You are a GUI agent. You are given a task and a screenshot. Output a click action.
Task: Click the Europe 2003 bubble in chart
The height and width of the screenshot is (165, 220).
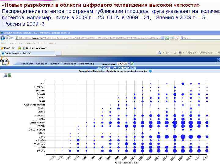tap(151, 151)
